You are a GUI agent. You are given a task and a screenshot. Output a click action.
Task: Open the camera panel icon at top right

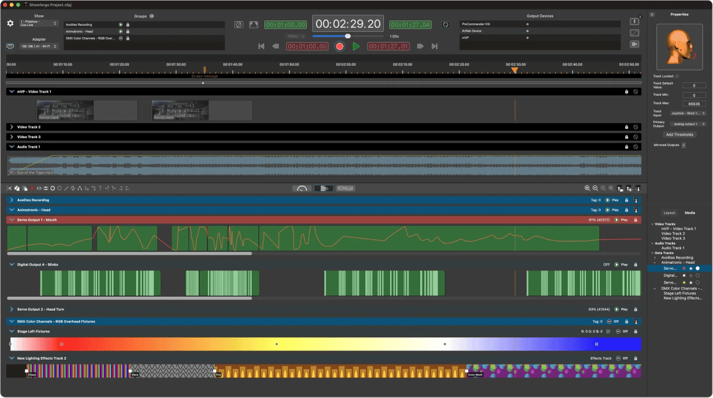click(634, 44)
